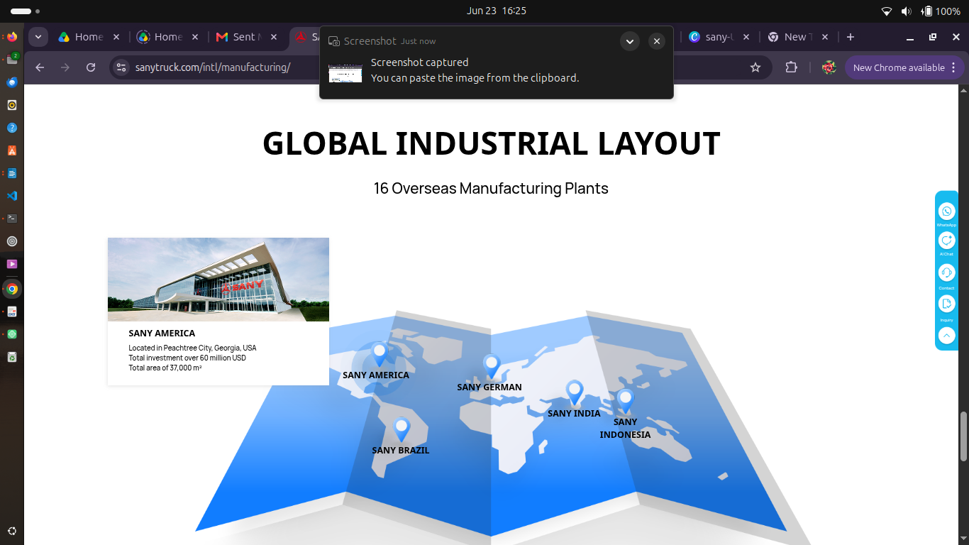Launch Firefox from the dock
Viewport: 969px width, 545px height.
click(x=12, y=37)
